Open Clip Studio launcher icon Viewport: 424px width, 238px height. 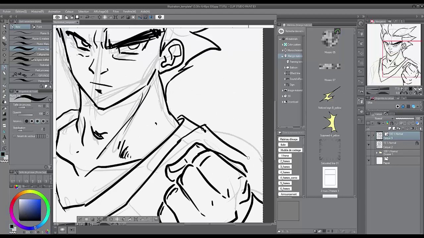[x=58, y=17]
